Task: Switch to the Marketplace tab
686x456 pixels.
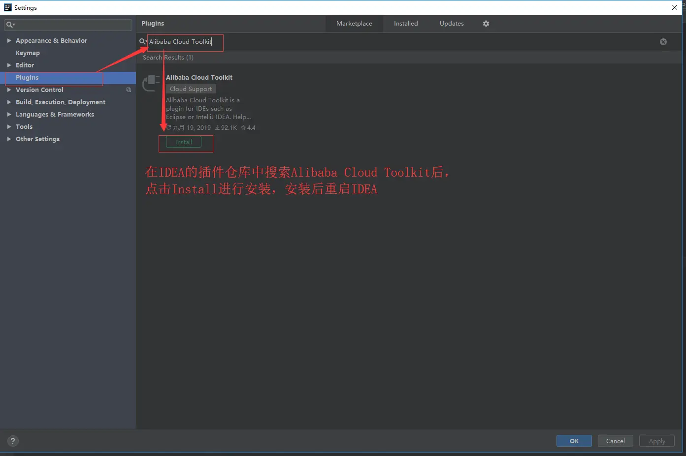Action: [354, 24]
